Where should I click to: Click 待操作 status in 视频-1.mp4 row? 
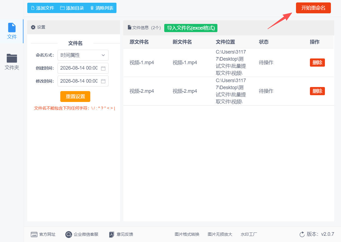pyautogui.click(x=266, y=63)
